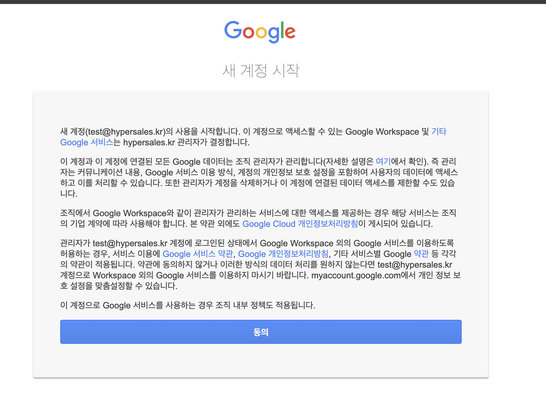Open Google Cloud 개인정보처리방침 link
The image size is (546, 407).
(x=300, y=224)
